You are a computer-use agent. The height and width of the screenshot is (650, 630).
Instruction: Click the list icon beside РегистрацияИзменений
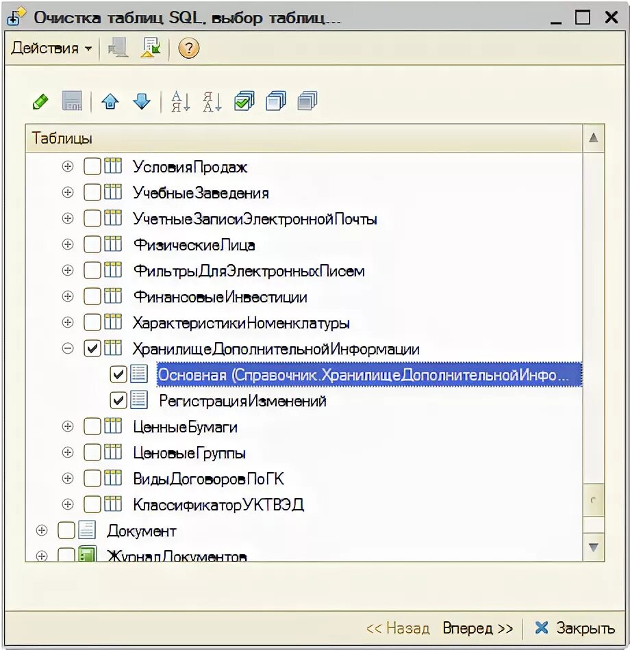coord(138,400)
